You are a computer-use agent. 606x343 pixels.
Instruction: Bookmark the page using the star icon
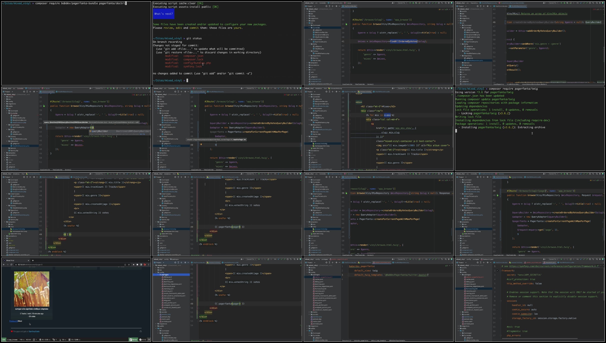pyautogui.click(x=129, y=265)
